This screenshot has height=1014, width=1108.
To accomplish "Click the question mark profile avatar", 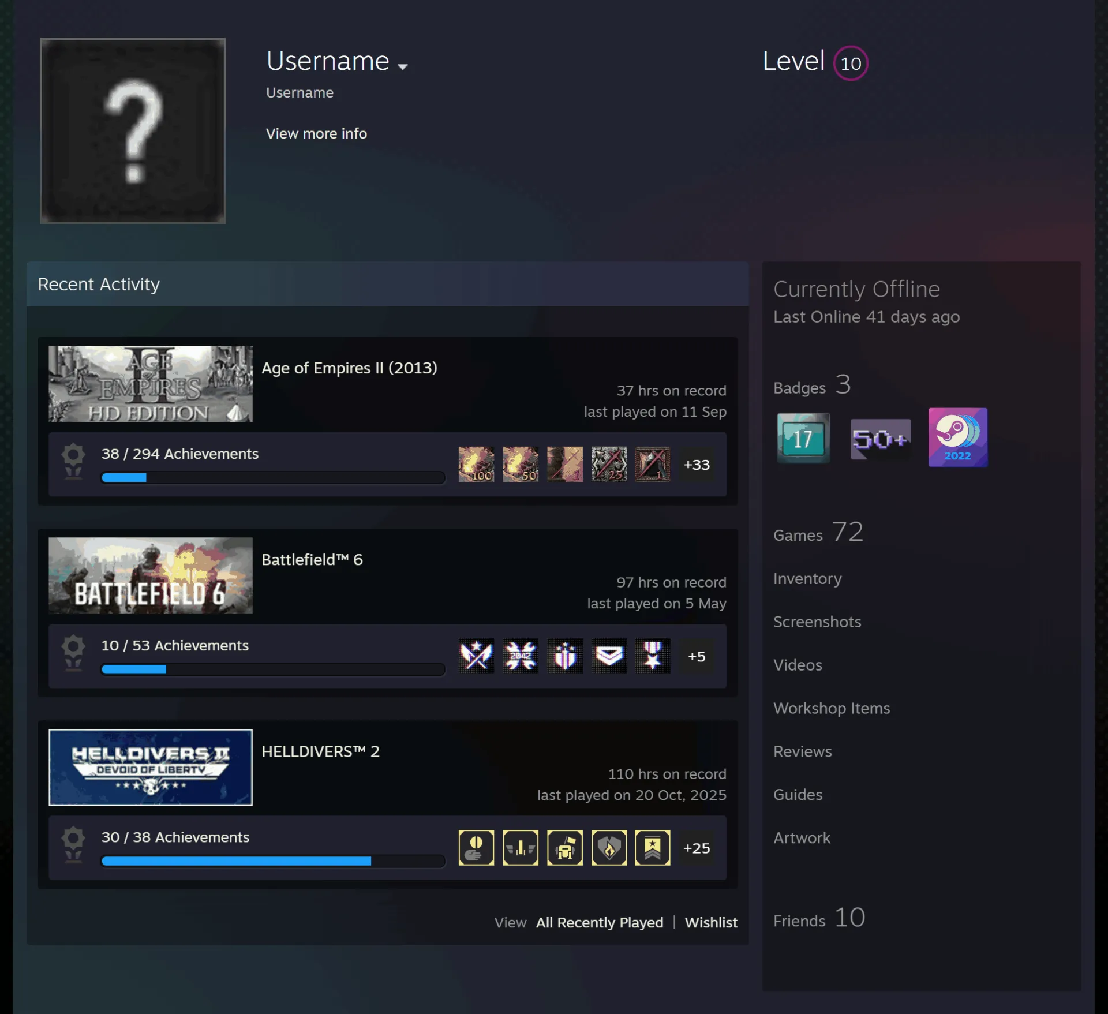I will (x=133, y=130).
